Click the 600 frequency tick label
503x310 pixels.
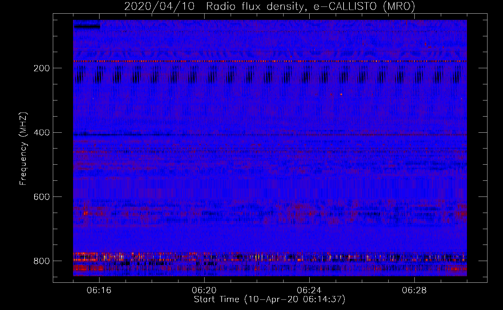pos(41,197)
